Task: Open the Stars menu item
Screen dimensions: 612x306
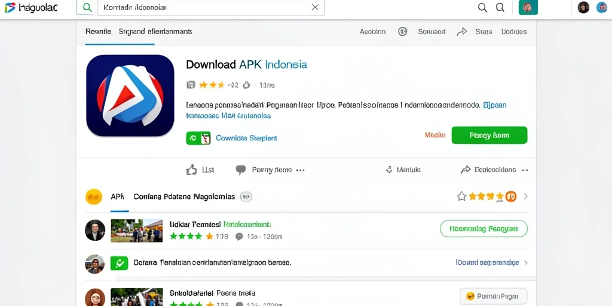Action: (x=484, y=32)
